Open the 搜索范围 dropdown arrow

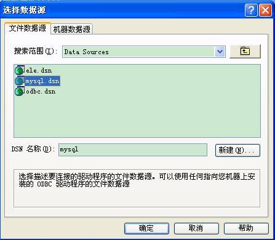(220, 52)
